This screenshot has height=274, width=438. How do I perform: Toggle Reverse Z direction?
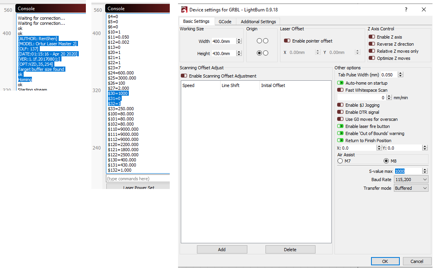click(372, 44)
